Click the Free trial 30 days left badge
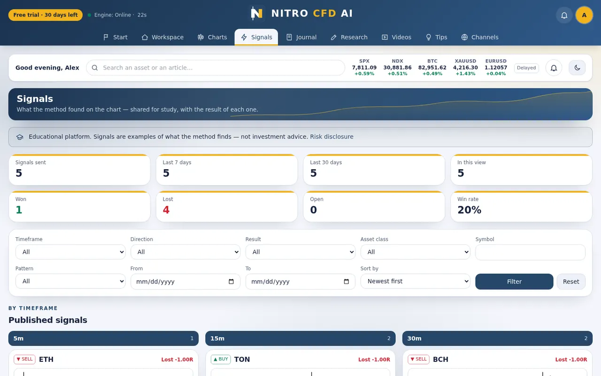The image size is (601, 376). pos(46,15)
